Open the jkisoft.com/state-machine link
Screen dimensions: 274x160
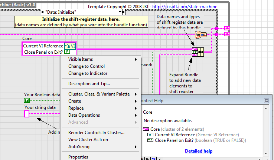(185, 7)
